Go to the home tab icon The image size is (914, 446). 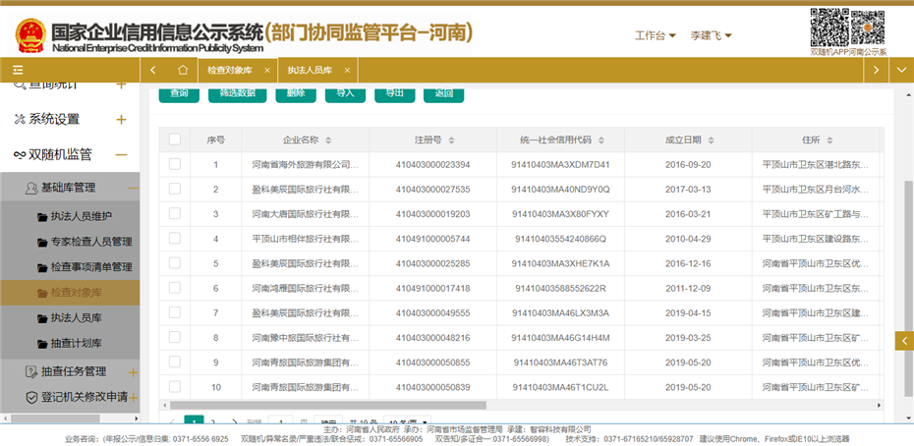pos(183,70)
